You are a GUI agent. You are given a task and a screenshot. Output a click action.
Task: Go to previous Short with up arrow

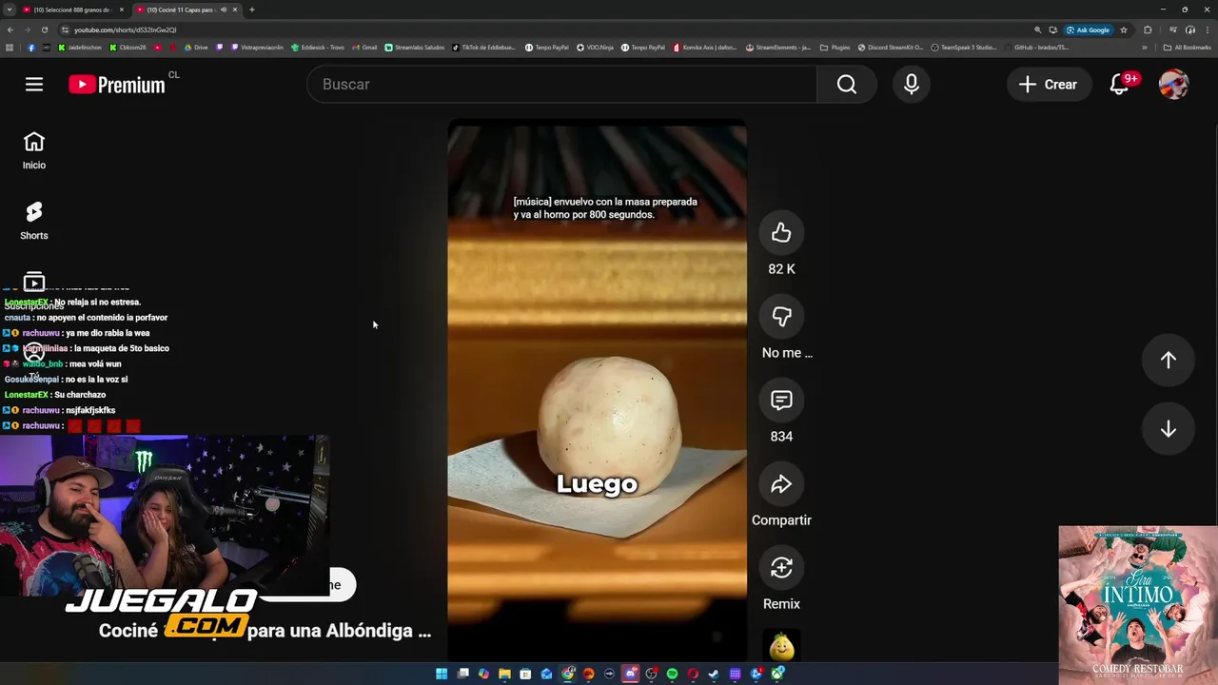coord(1169,360)
